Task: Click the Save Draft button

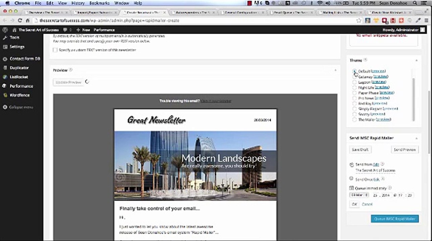Action: tap(360, 150)
